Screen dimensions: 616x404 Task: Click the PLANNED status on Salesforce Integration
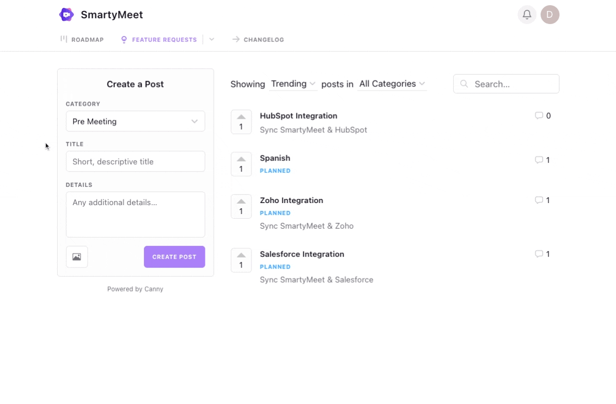(x=275, y=266)
